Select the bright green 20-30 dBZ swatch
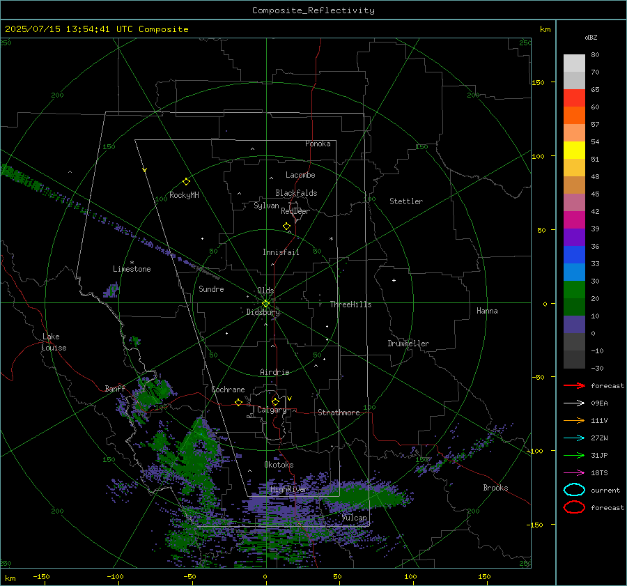The height and width of the screenshot is (586, 627). click(x=574, y=290)
